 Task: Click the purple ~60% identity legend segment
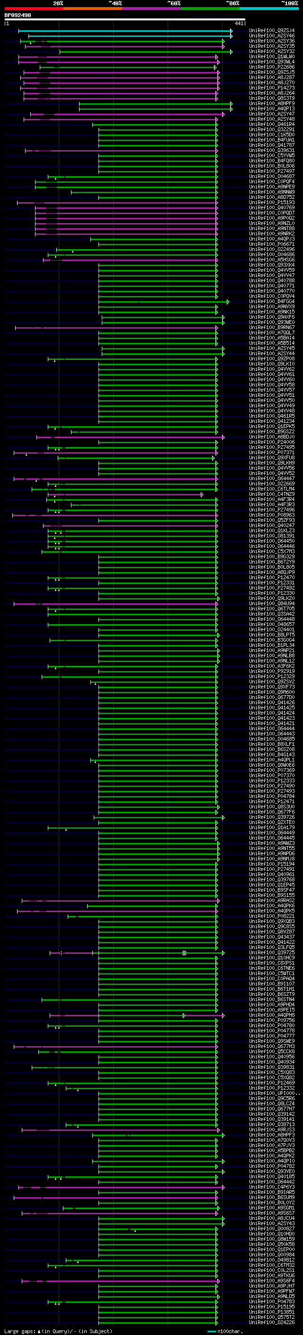coord(151,9)
